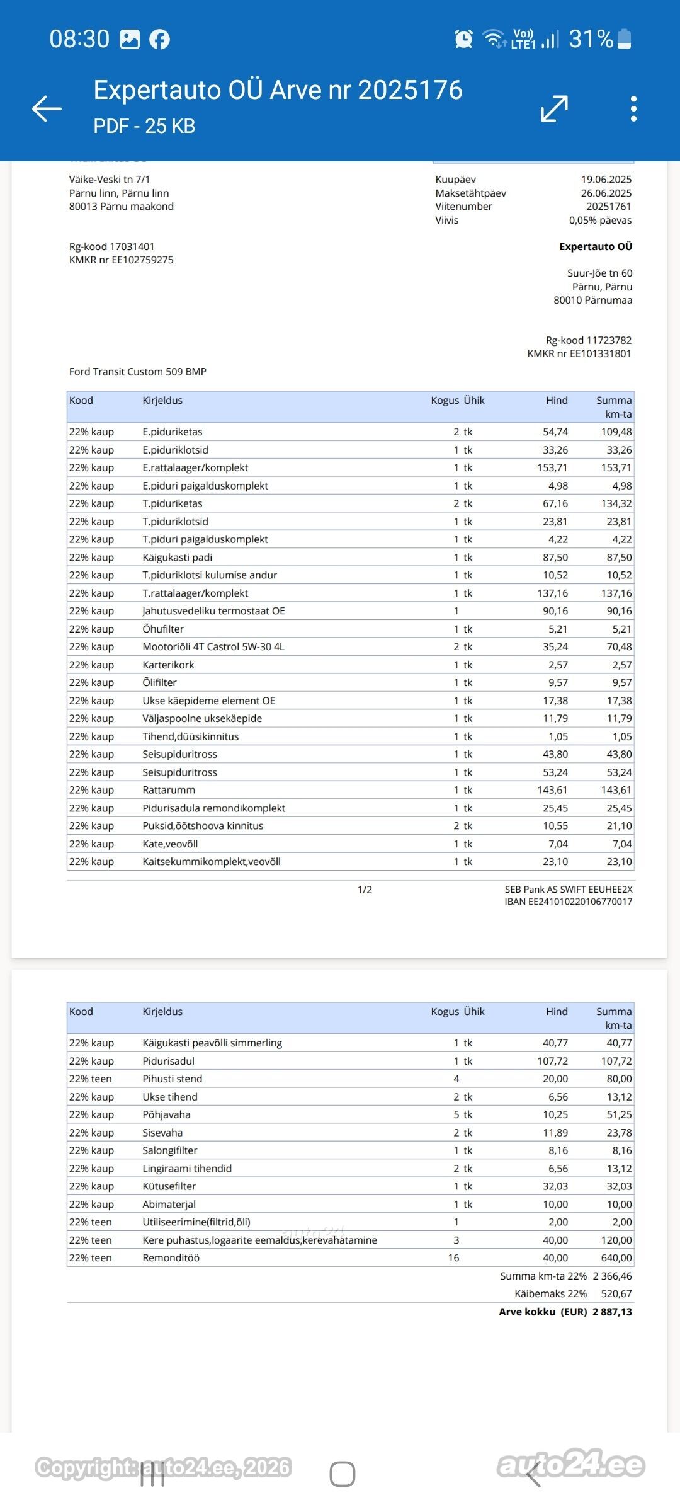Select 'Kere puhastus,logaarite eemaldus,kerevahatamine' description
The width and height of the screenshot is (680, 1512).
pos(260,1240)
